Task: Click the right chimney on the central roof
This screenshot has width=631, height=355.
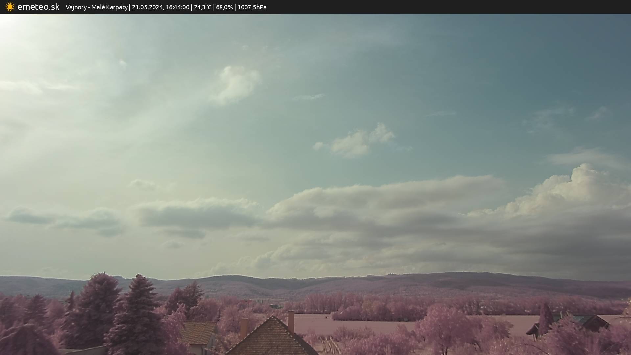Action: coord(291,321)
